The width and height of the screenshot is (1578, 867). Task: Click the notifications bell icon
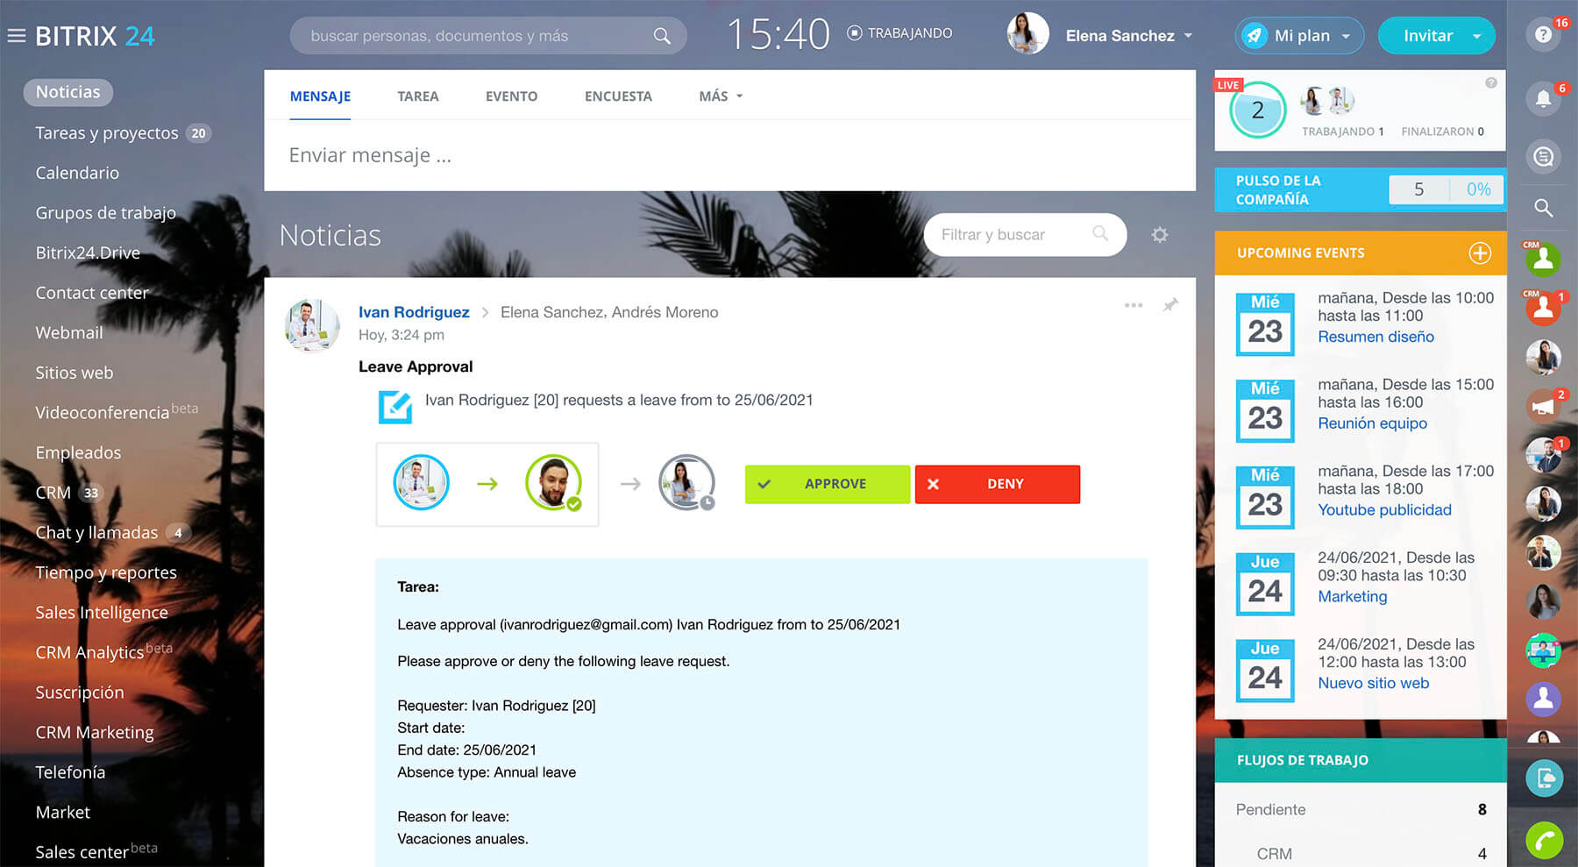(1543, 99)
